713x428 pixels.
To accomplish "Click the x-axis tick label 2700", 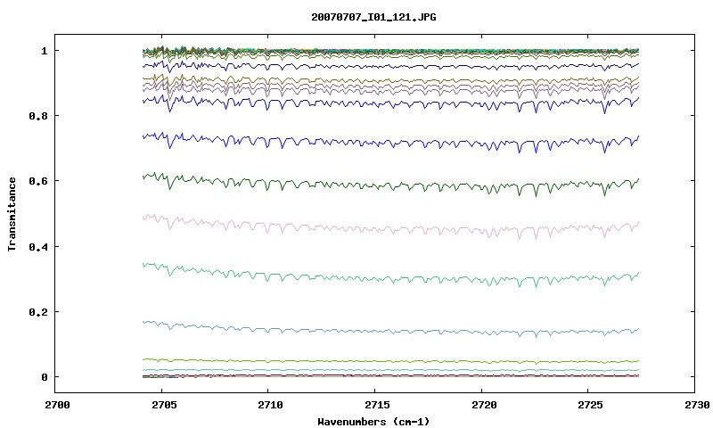I will (57, 405).
